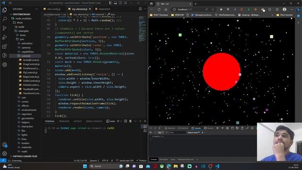Collapse the examples folder in Explorer
Viewport: 302px width, 170px height.
pyautogui.click(x=24, y=31)
